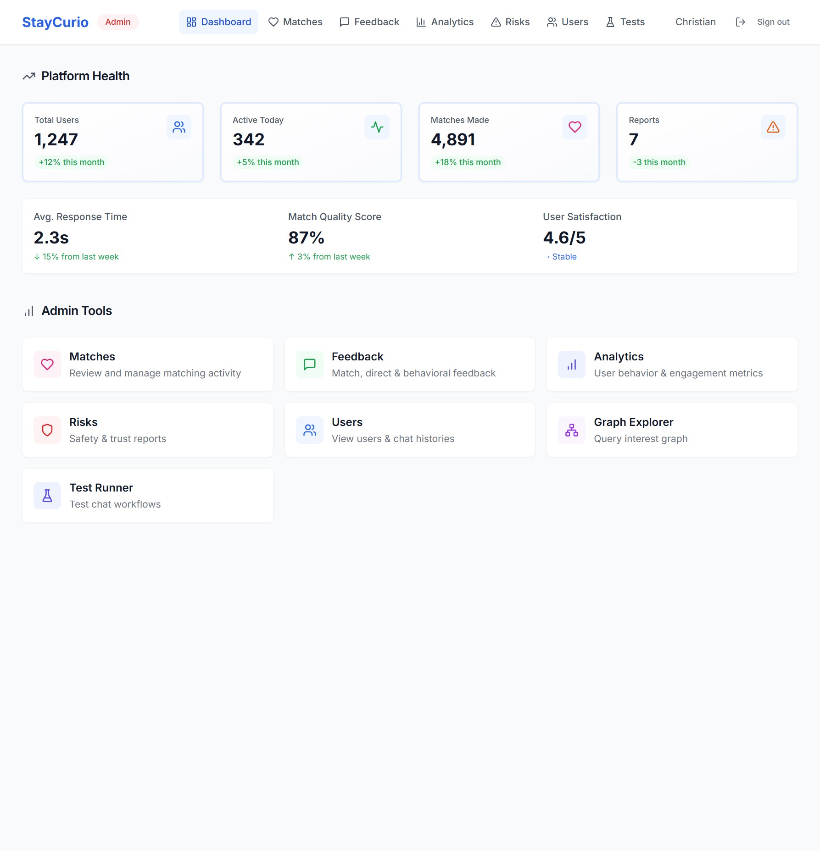
Task: Click '15% from last week' text
Action: click(80, 257)
